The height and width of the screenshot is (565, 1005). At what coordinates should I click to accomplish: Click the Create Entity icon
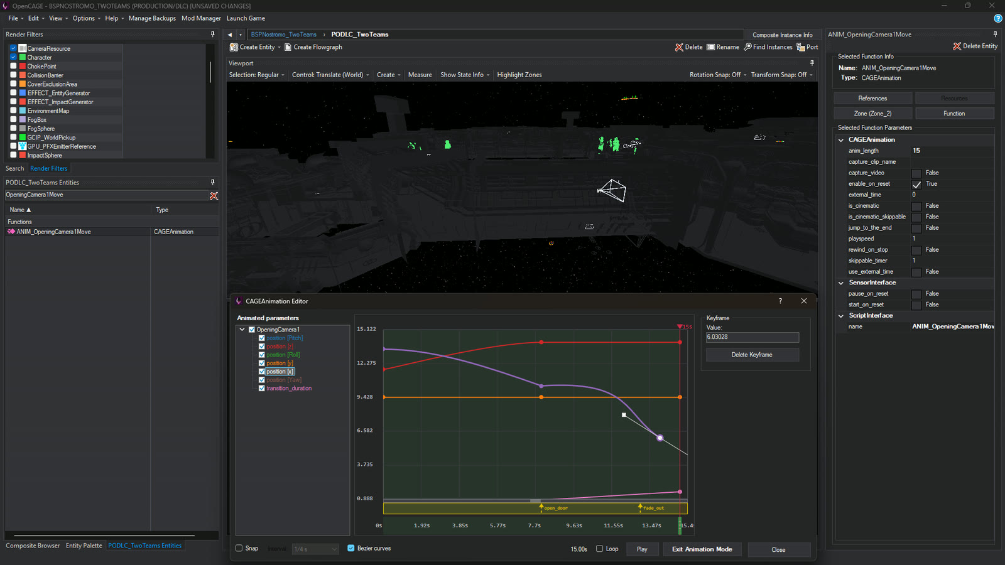[x=234, y=47]
